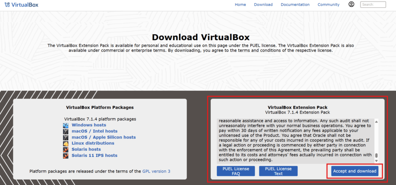The image size is (396, 185).
Task: Click the Linux distributions penguin icon
Action: [x=66, y=143]
